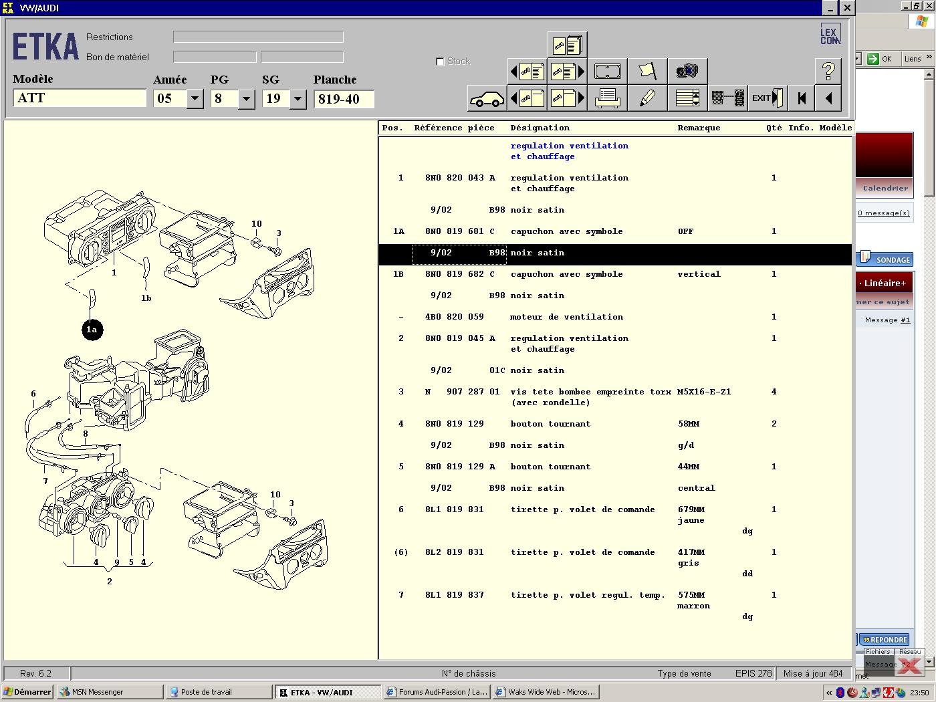Open help with question mark icon
Viewport: 936px width, 702px height.
click(x=828, y=71)
